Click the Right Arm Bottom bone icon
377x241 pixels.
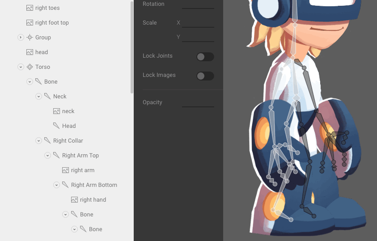[65, 185]
